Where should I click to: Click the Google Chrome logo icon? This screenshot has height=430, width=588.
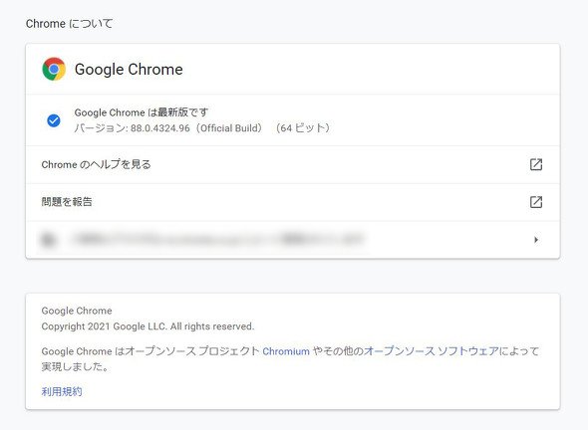point(54,69)
